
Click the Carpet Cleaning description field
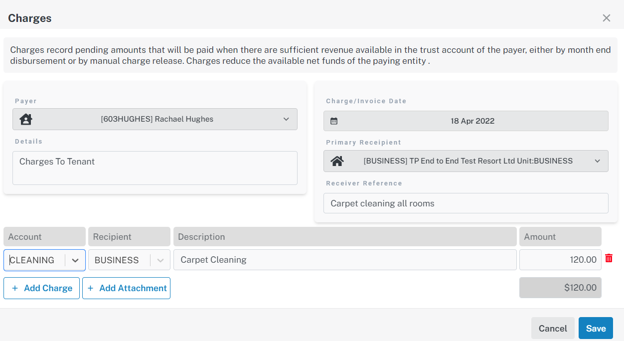(x=344, y=260)
